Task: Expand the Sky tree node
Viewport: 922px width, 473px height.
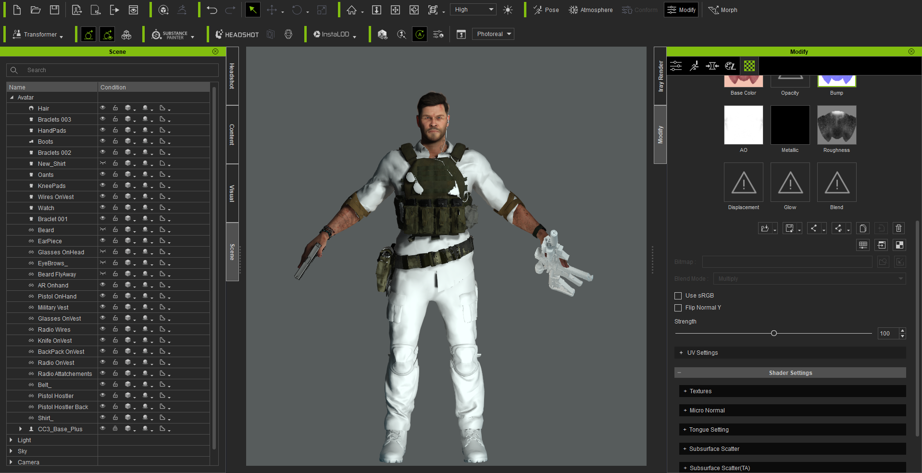Action: (x=11, y=451)
